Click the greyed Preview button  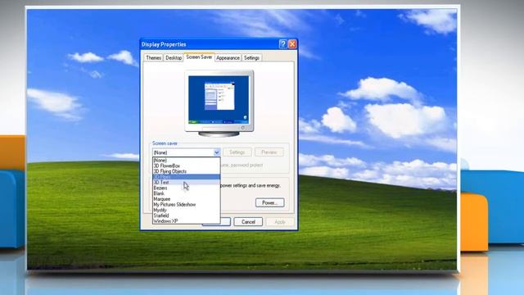point(269,152)
